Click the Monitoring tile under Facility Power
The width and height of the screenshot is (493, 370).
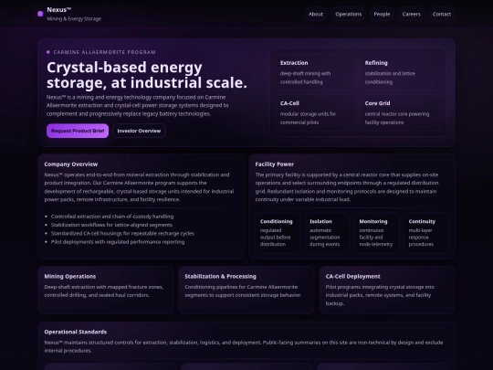pyautogui.click(x=377, y=233)
